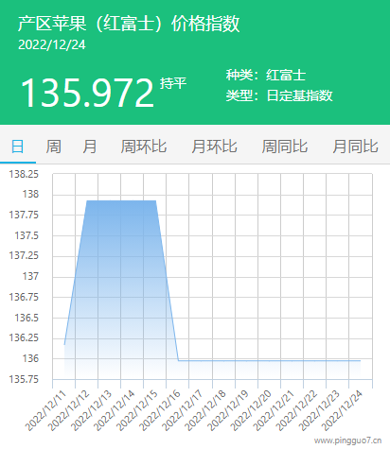Image resolution: width=390 pixels, height=449 pixels.
Task: Click the 135.972 index value
Action: [87, 93]
